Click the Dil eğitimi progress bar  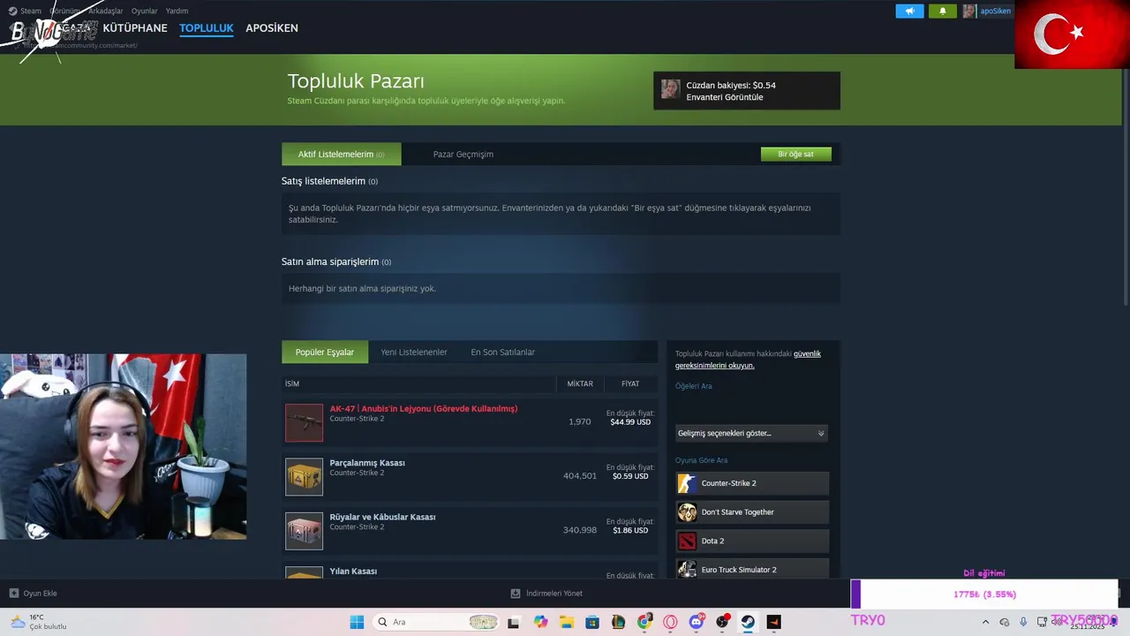pyautogui.click(x=984, y=594)
